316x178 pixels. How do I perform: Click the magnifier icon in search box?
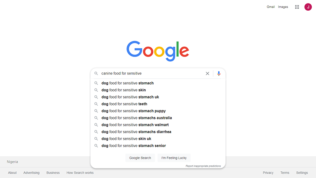(x=96, y=73)
